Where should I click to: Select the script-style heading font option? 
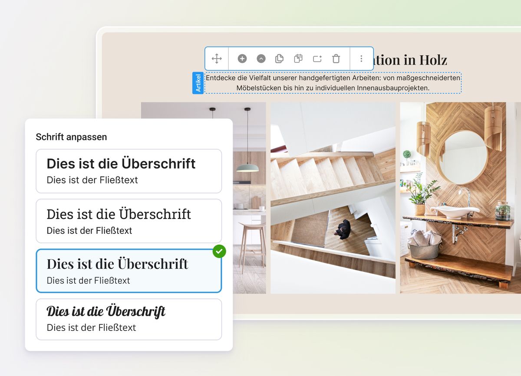pyautogui.click(x=129, y=319)
